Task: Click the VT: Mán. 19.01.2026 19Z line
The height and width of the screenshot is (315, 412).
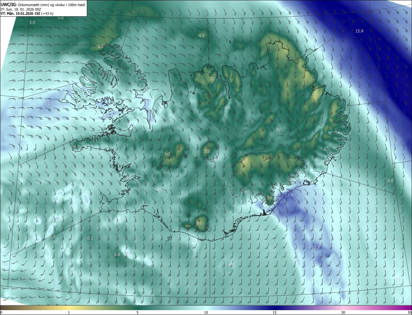Action: 27,14
